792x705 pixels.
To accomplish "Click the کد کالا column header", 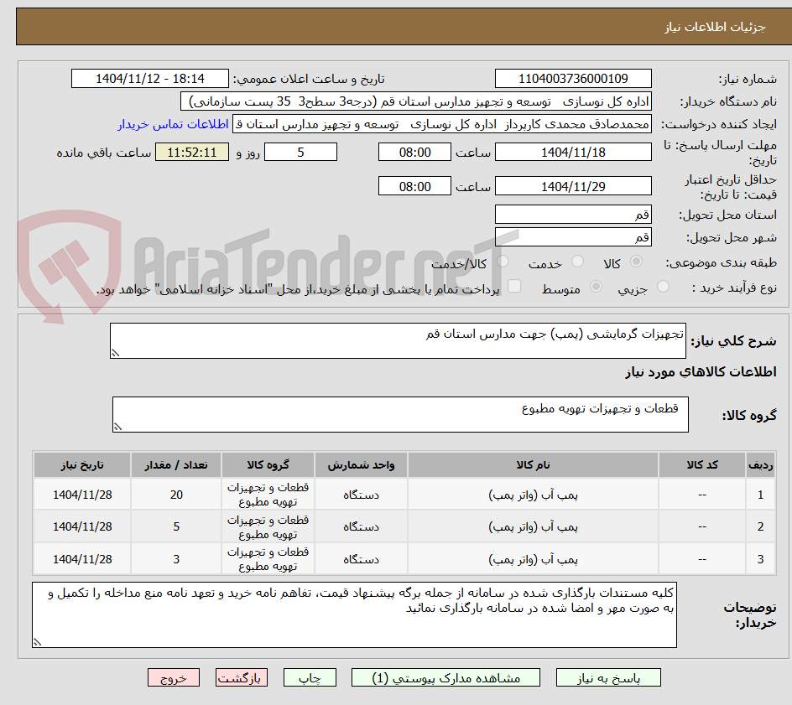I will pos(702,464).
